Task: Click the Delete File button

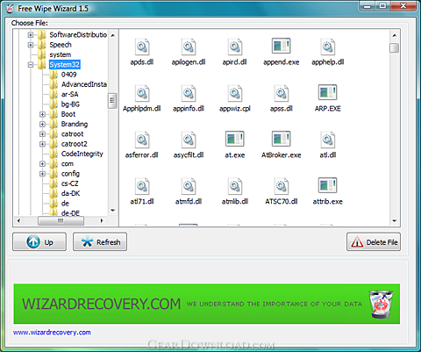Action: click(374, 241)
